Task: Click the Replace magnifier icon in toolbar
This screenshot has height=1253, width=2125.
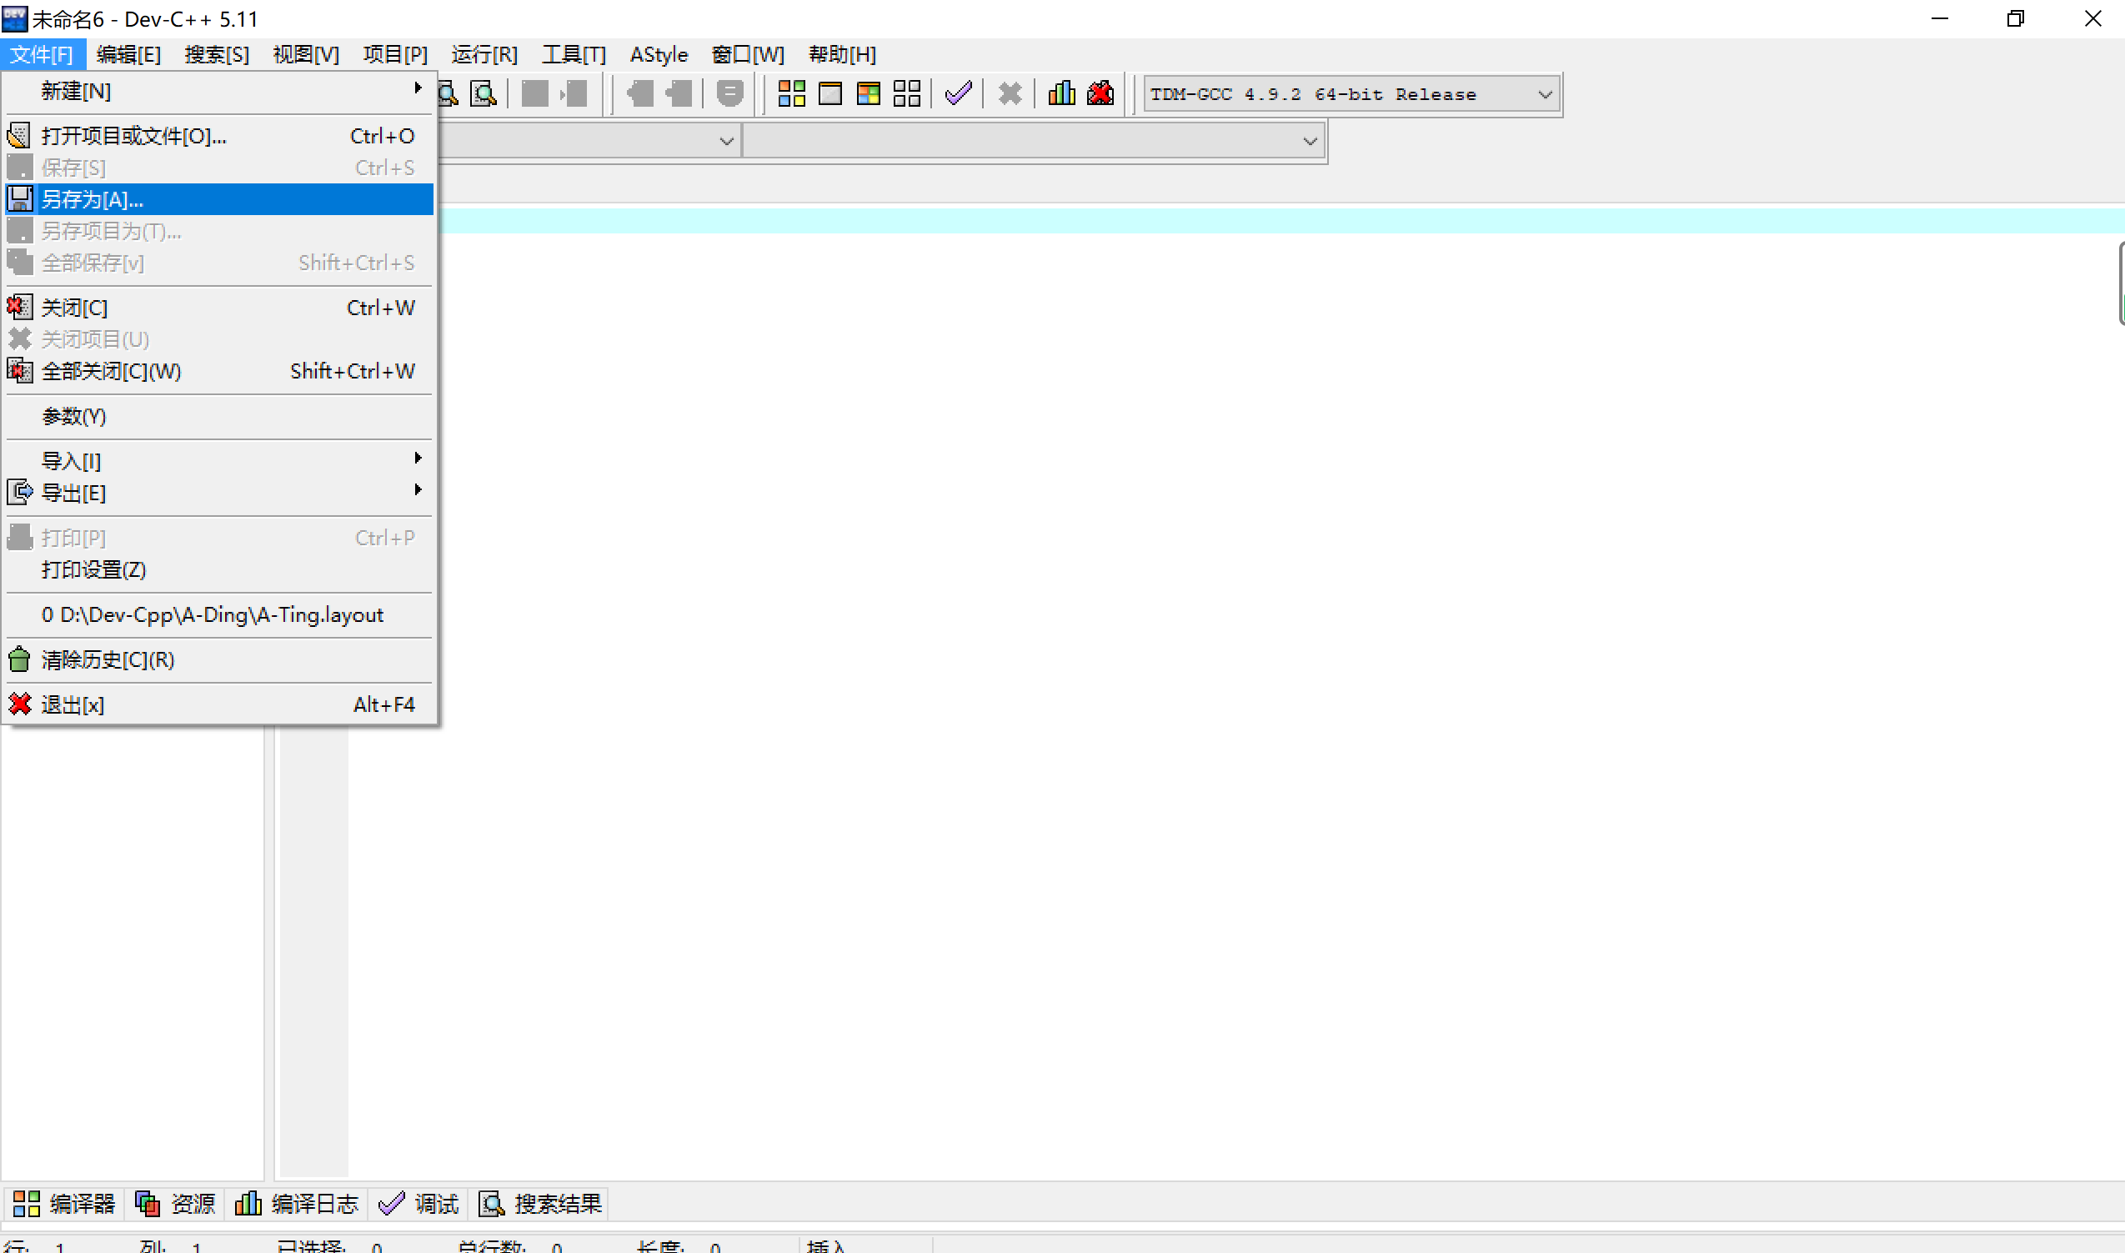Action: pyautogui.click(x=484, y=93)
